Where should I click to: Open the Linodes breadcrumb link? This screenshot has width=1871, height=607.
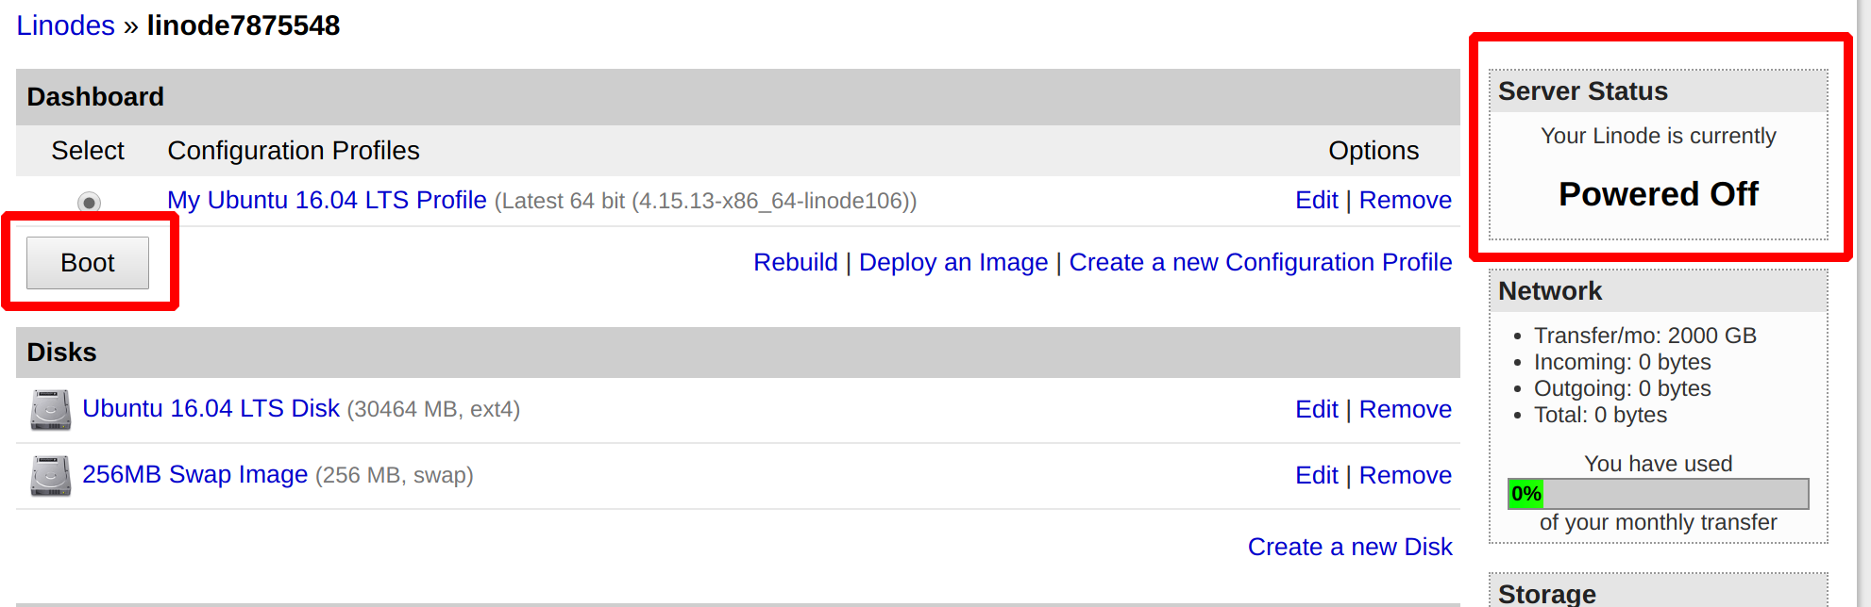65,25
